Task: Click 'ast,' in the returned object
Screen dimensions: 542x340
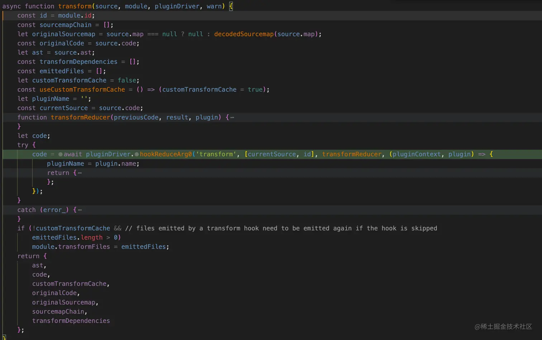Action: (39, 266)
